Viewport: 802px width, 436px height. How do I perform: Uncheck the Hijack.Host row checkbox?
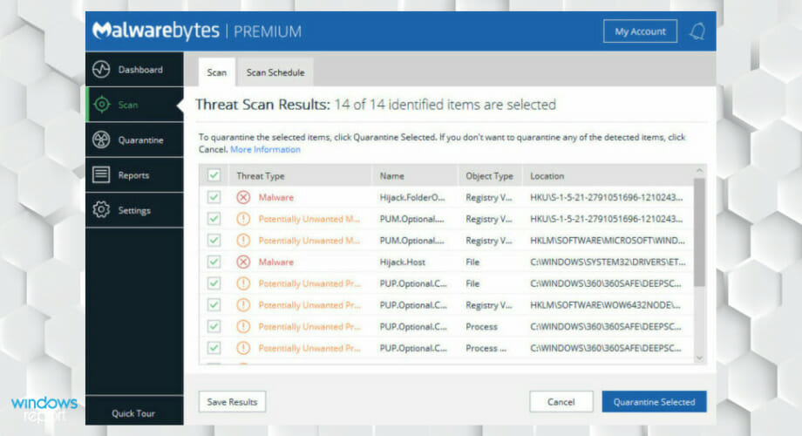coord(214,262)
